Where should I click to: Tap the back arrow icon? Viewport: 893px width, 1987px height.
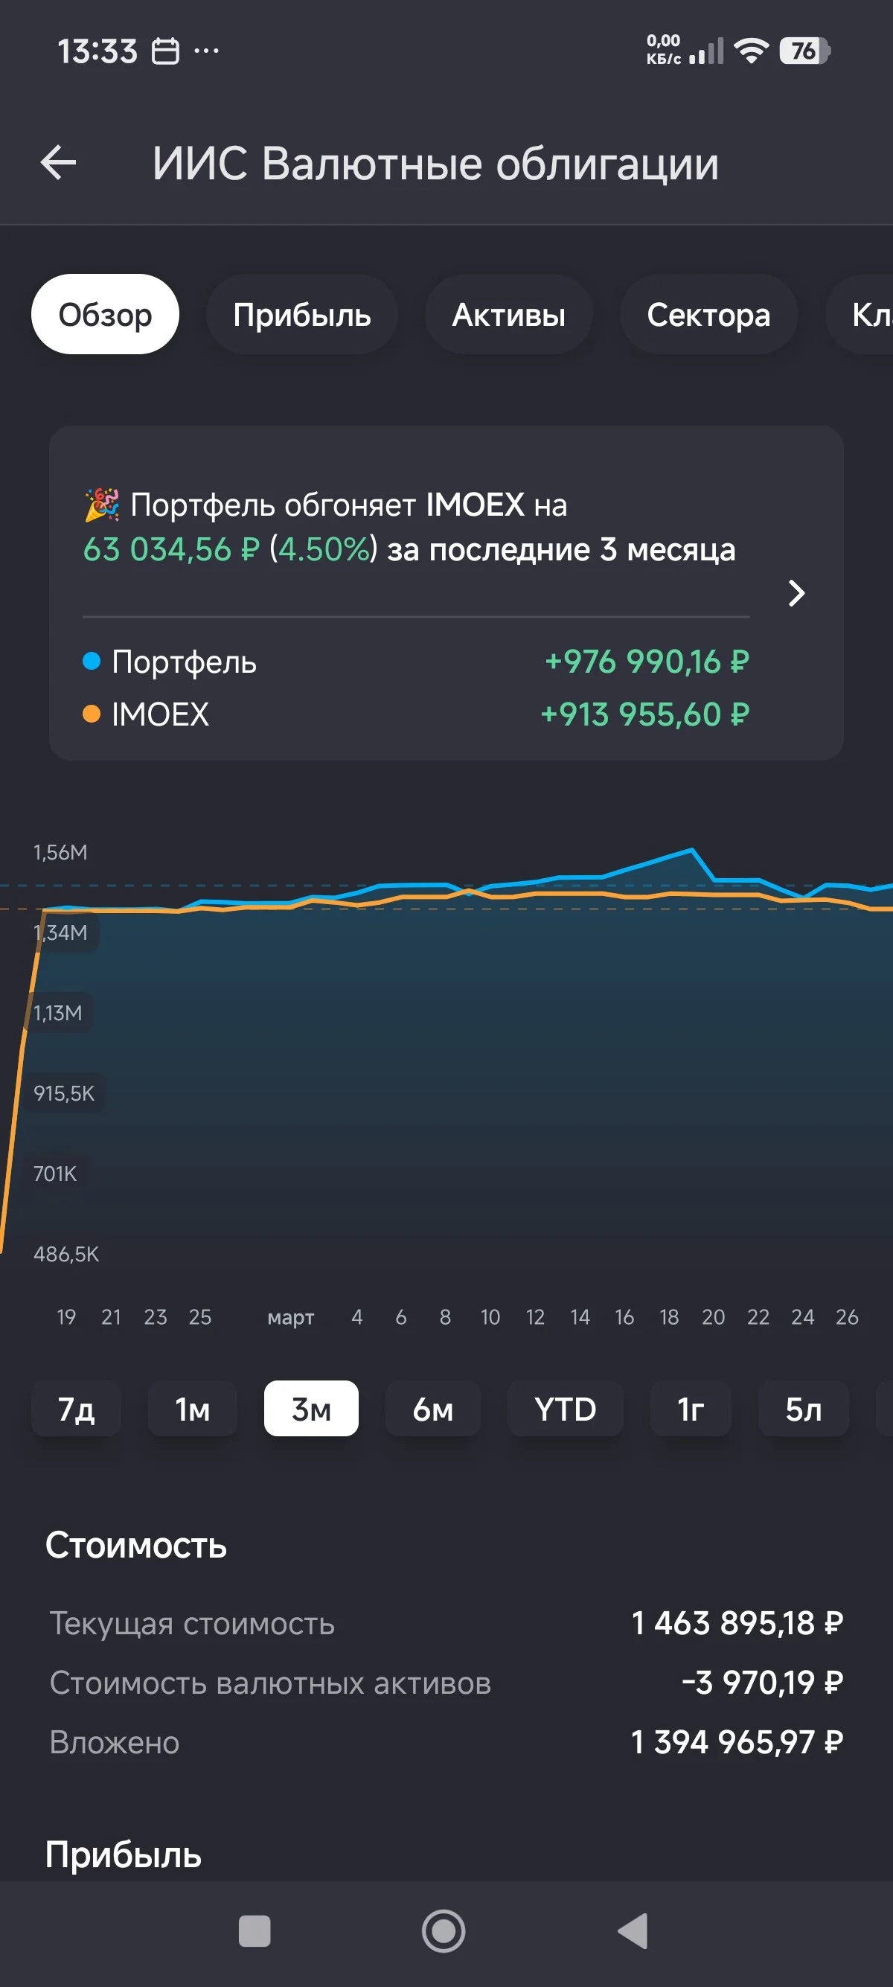(59, 163)
